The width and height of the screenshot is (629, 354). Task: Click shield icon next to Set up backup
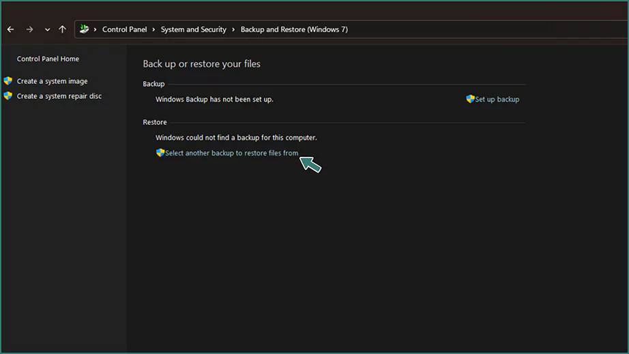pyautogui.click(x=470, y=99)
